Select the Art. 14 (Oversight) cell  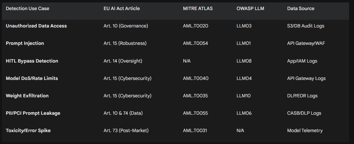coord(123,61)
